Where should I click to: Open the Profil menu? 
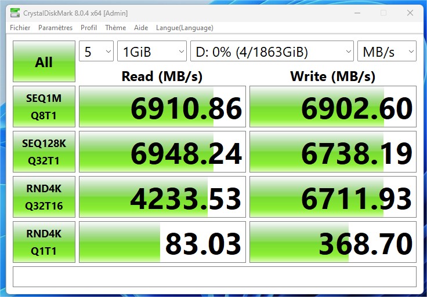[89, 28]
